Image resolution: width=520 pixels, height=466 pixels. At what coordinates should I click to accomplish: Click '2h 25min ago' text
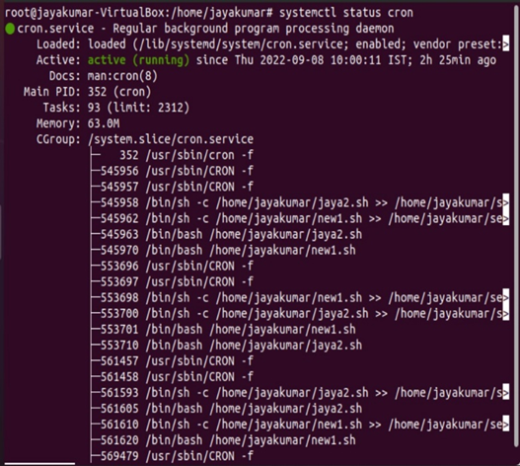[458, 60]
